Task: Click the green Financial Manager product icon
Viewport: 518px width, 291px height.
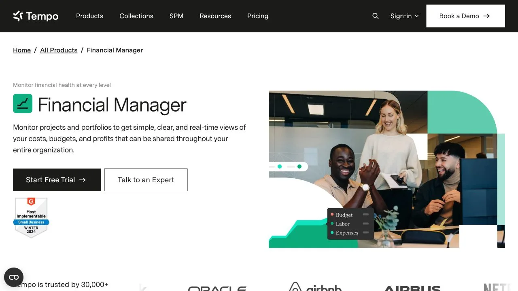Action: point(23,103)
